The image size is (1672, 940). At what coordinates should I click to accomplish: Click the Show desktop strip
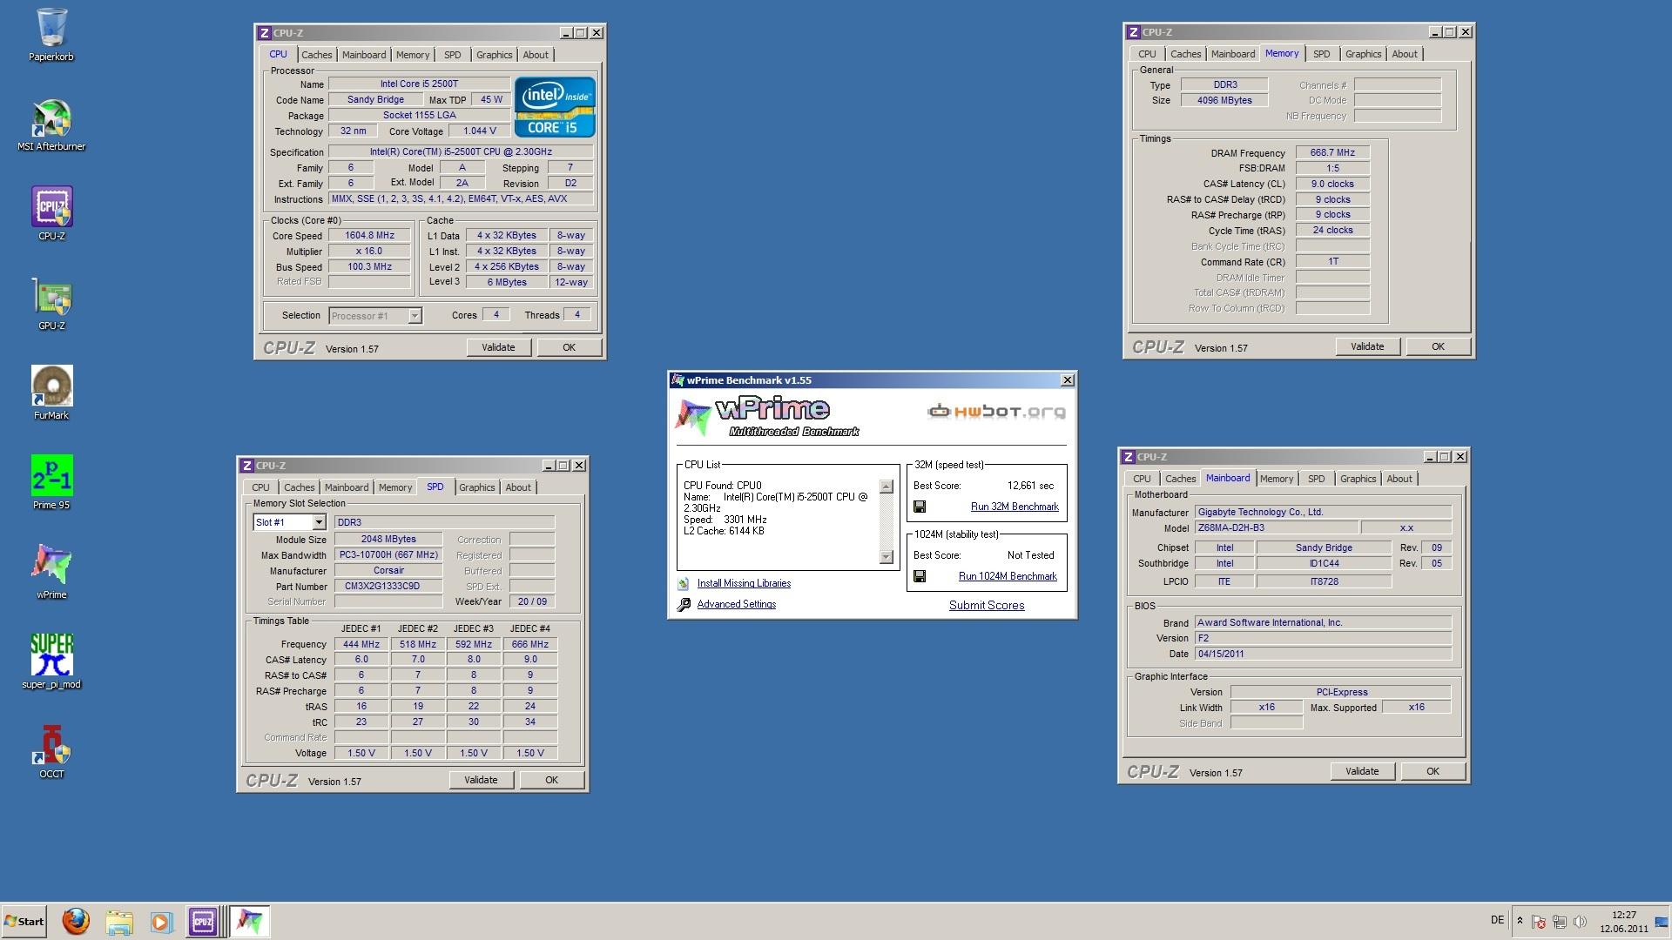coord(1662,921)
